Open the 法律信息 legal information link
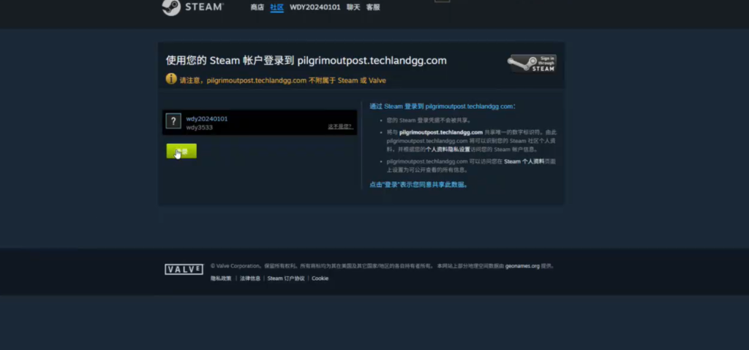Image resolution: width=749 pixels, height=350 pixels. click(x=250, y=278)
